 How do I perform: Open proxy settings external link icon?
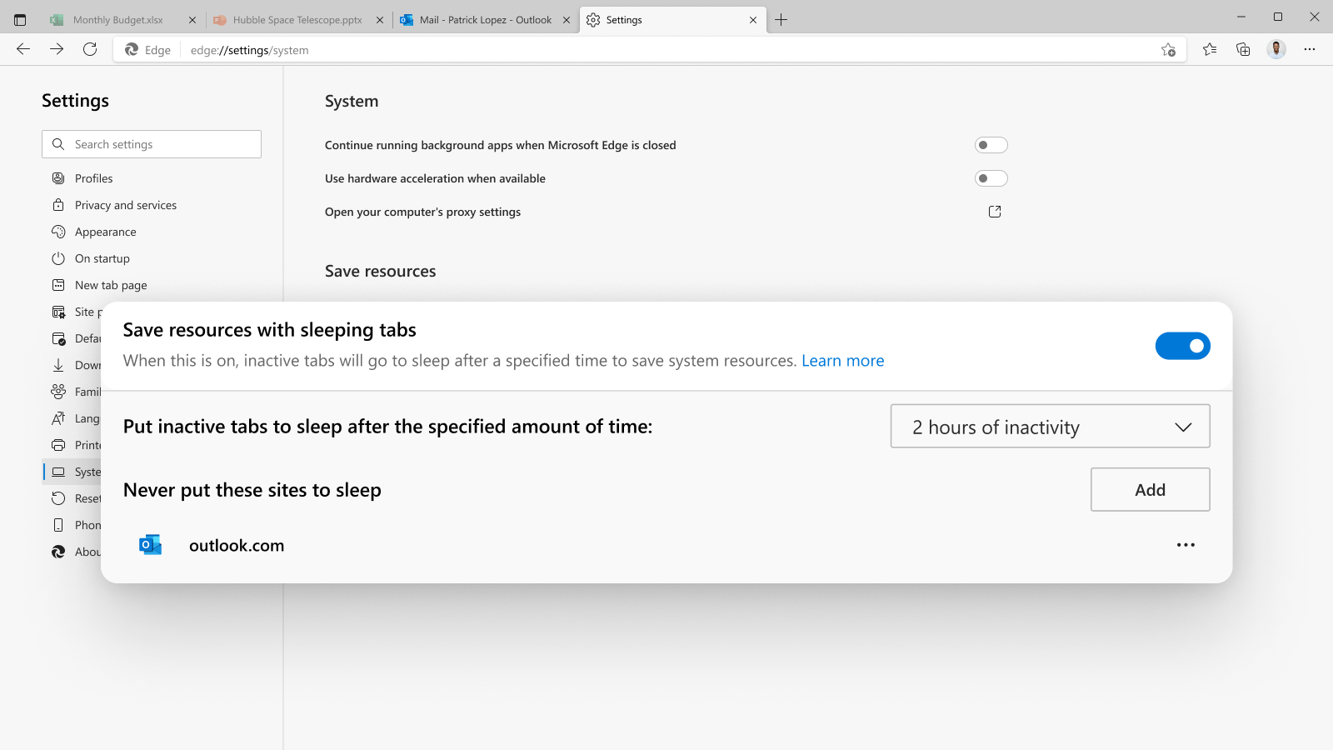tap(994, 212)
